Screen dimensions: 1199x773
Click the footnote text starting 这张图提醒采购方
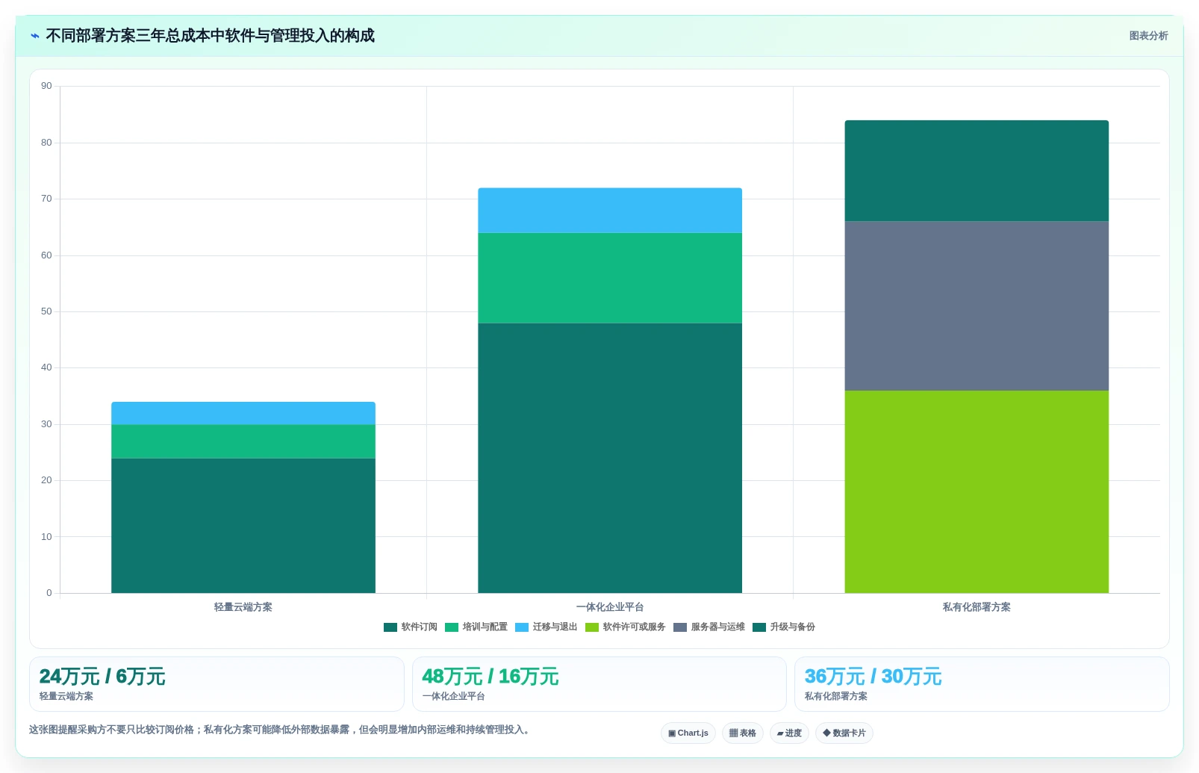(281, 730)
